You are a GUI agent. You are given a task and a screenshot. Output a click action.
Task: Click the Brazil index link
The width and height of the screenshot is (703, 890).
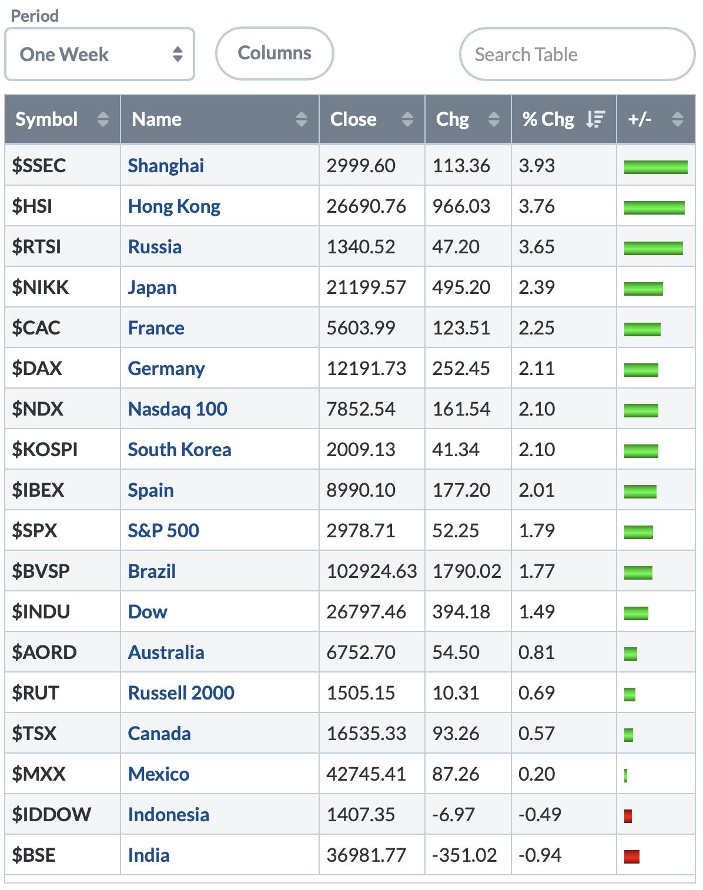[152, 571]
